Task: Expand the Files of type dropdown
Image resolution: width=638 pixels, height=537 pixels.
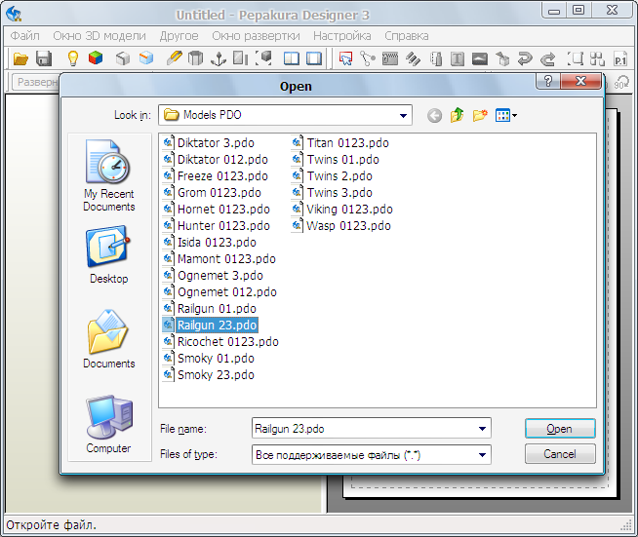Action: tap(482, 454)
